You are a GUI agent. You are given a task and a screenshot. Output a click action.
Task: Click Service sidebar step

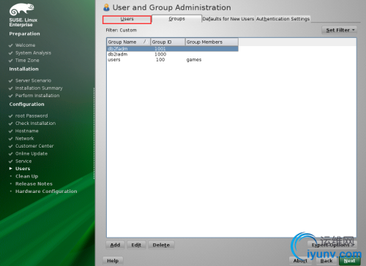[x=23, y=161]
